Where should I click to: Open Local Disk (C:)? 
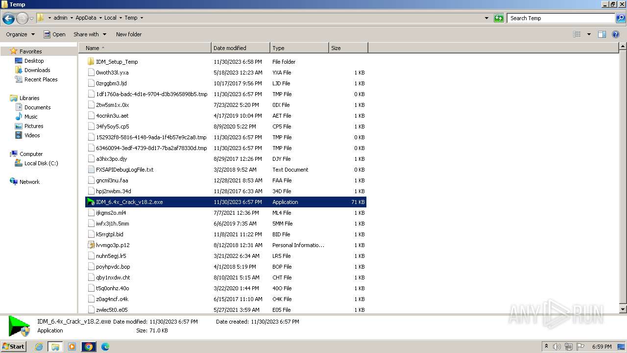tap(41, 163)
